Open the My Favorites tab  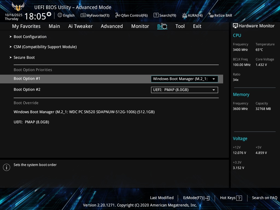26,26
